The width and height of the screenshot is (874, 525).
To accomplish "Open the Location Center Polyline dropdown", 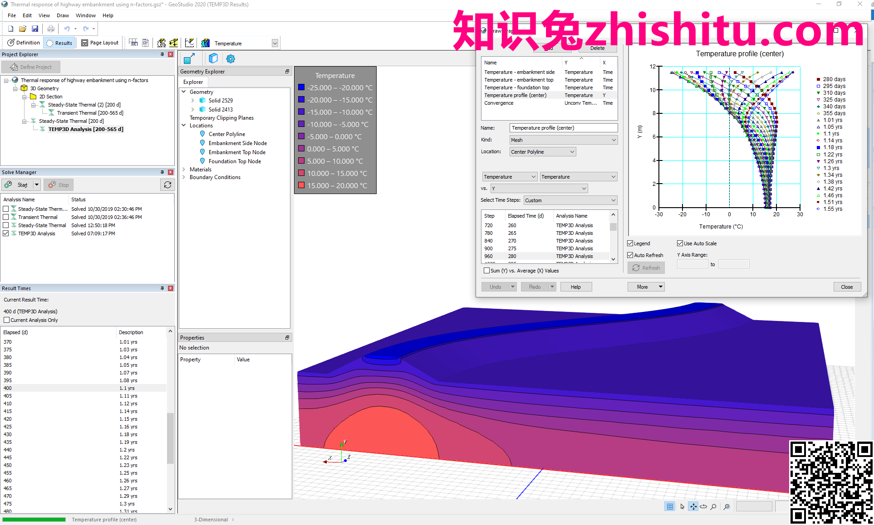I will point(543,152).
